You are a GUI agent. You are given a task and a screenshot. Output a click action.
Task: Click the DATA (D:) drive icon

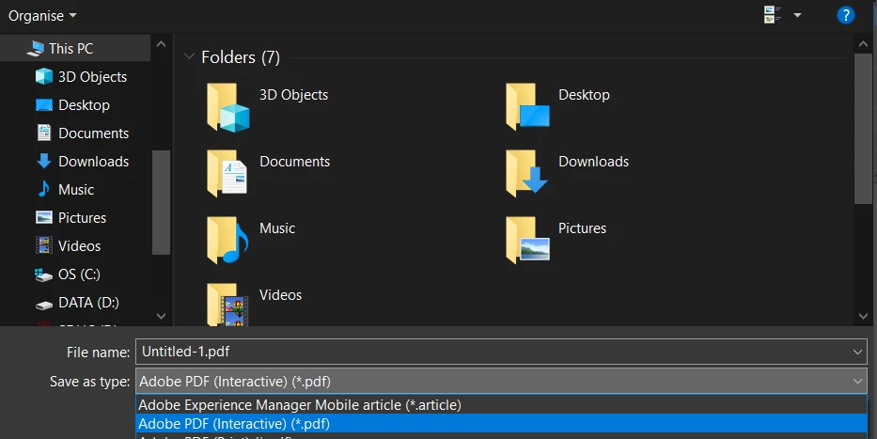(x=43, y=305)
